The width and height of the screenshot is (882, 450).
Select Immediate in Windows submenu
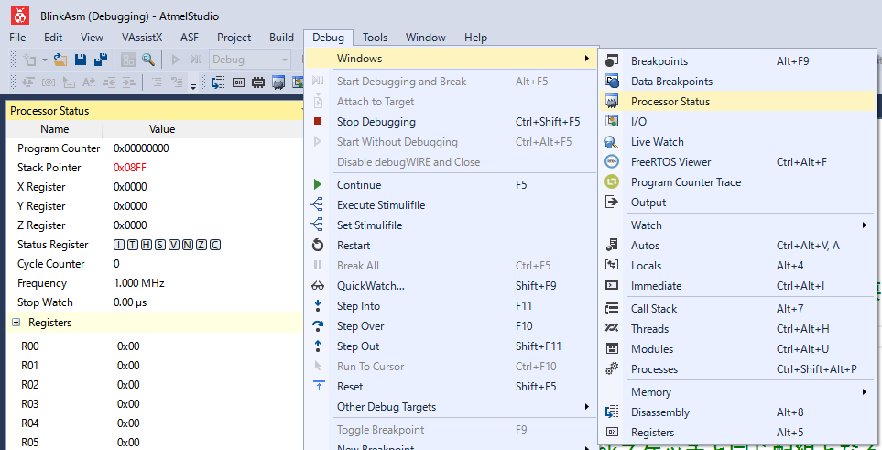click(737, 286)
